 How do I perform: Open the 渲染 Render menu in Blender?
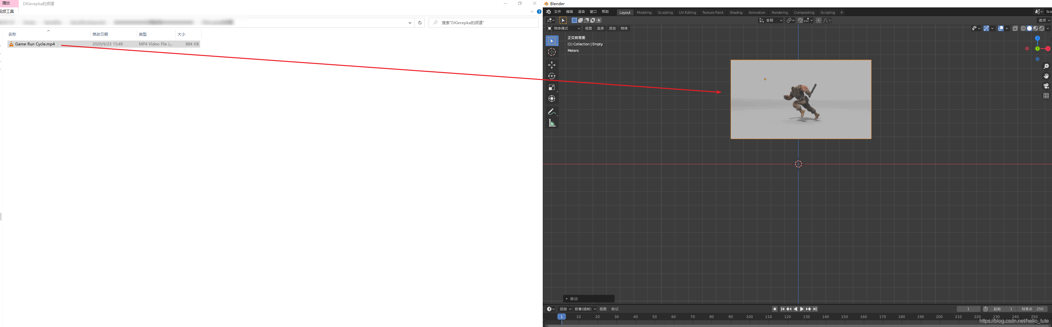click(581, 12)
